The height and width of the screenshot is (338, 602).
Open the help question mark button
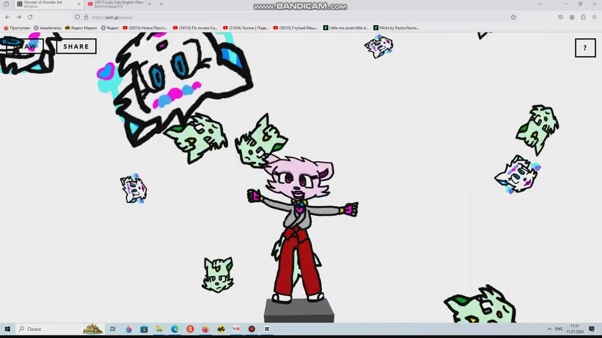[585, 47]
